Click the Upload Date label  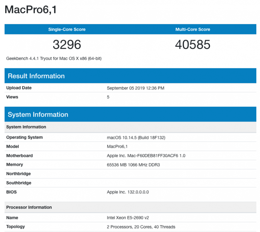click(19, 88)
